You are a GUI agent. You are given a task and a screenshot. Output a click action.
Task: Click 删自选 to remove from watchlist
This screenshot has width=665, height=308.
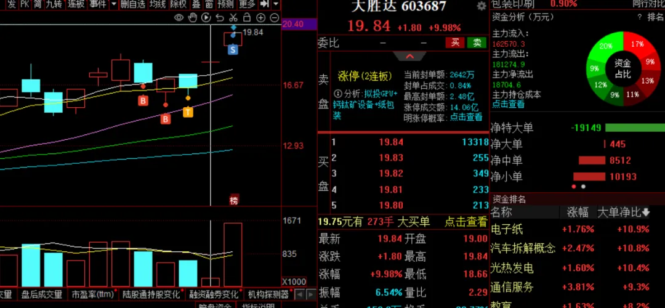click(x=132, y=4)
